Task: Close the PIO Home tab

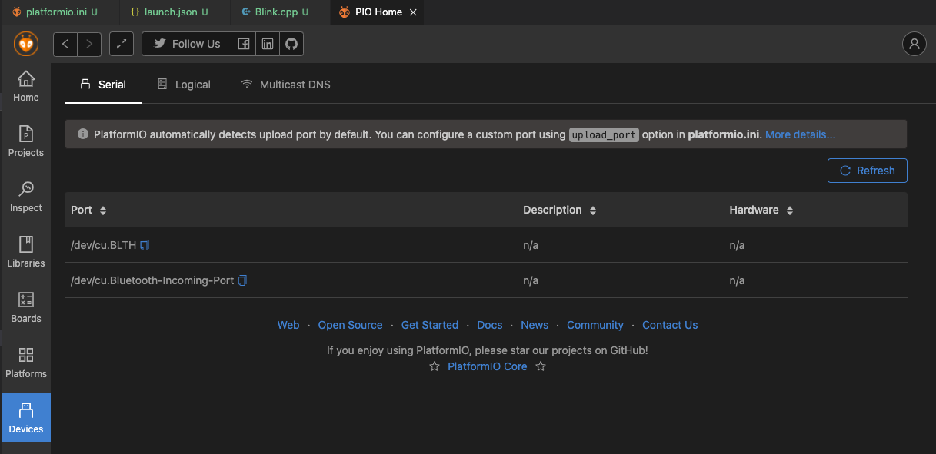Action: point(413,12)
